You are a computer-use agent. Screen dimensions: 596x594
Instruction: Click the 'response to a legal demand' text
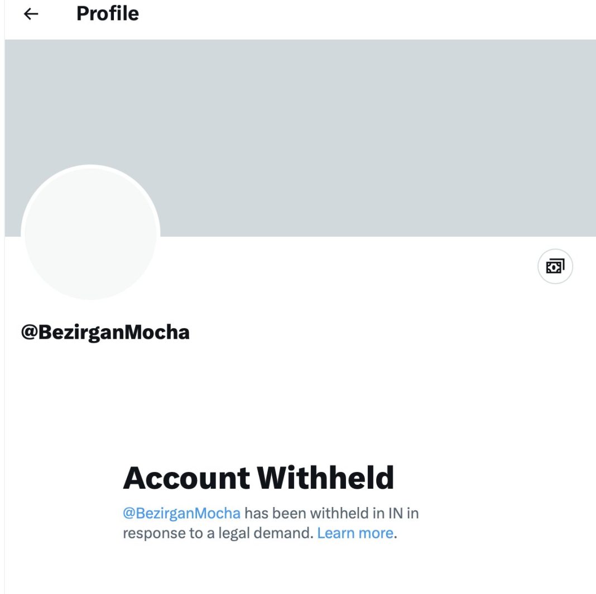click(x=217, y=533)
